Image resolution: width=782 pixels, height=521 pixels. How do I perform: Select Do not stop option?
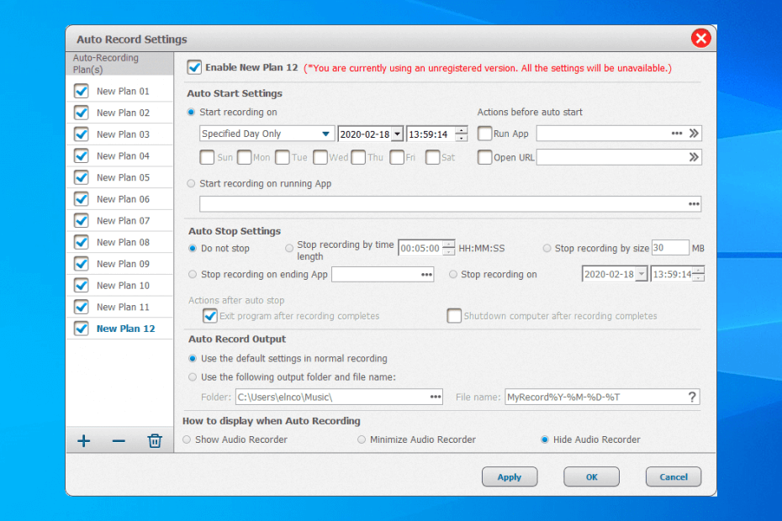(193, 248)
